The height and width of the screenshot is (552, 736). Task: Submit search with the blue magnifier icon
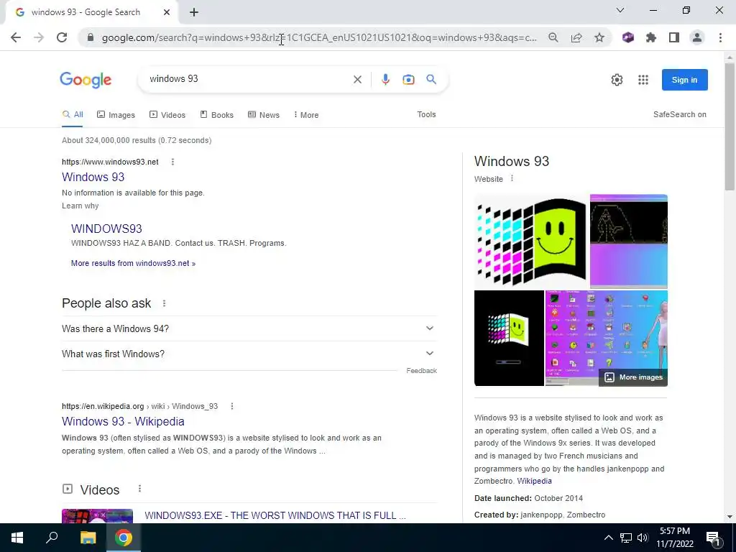point(431,79)
